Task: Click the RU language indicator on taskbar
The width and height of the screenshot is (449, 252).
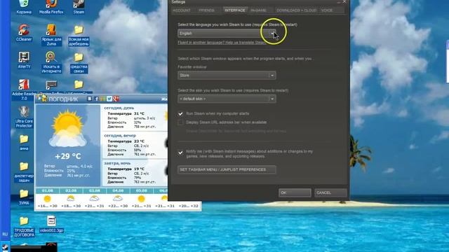Action: (5, 234)
